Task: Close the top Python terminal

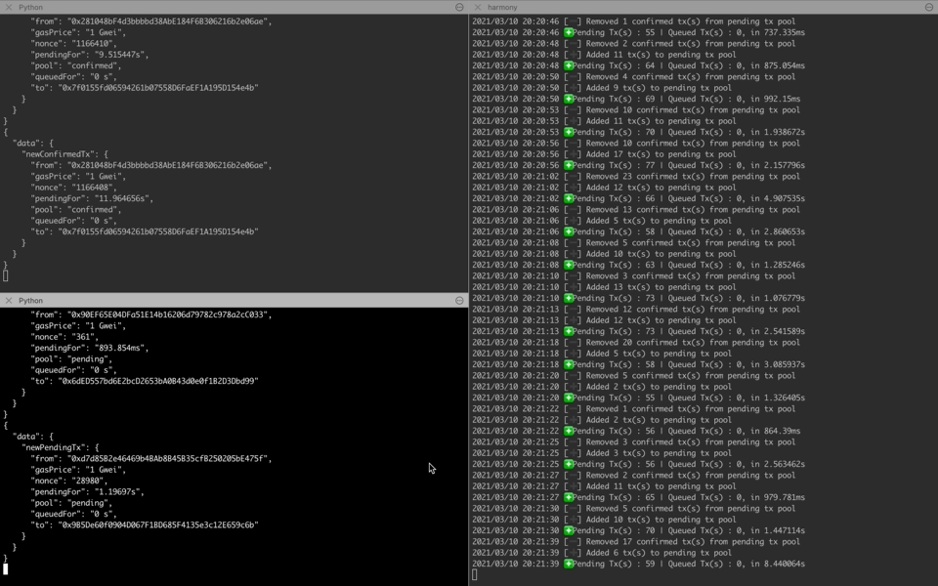Action: [x=9, y=7]
